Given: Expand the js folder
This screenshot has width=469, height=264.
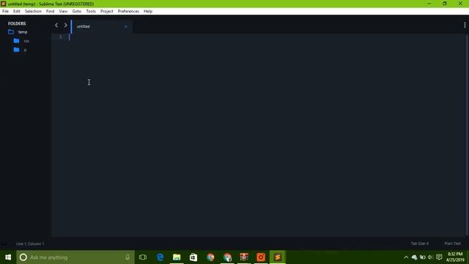Looking at the screenshot, I should point(25,50).
